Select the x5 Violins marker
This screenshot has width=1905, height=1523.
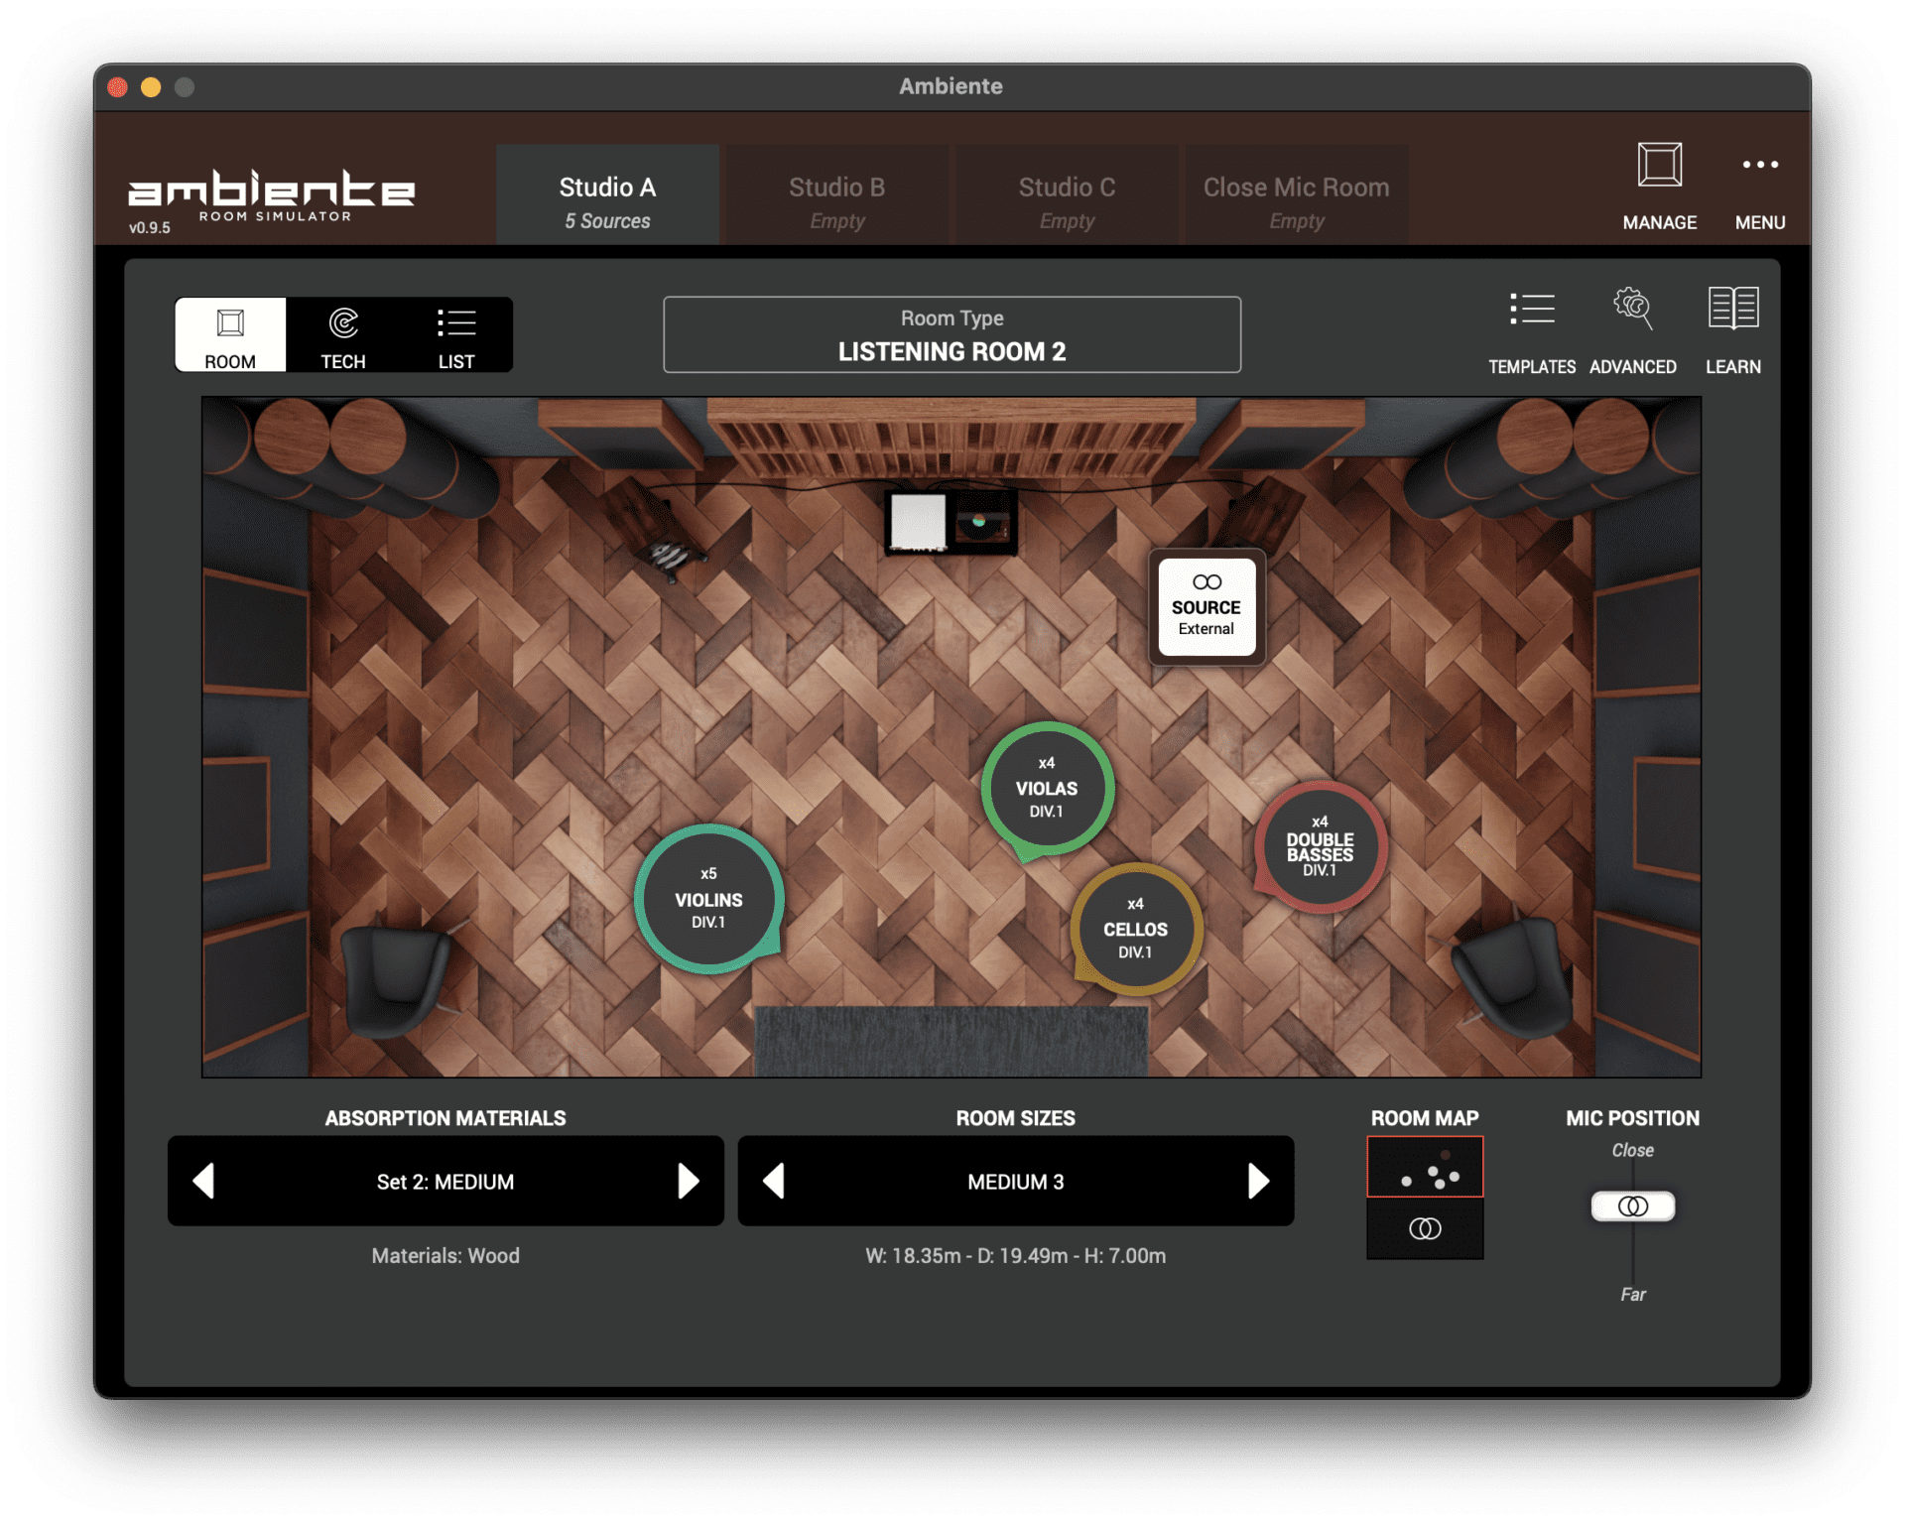tap(708, 899)
